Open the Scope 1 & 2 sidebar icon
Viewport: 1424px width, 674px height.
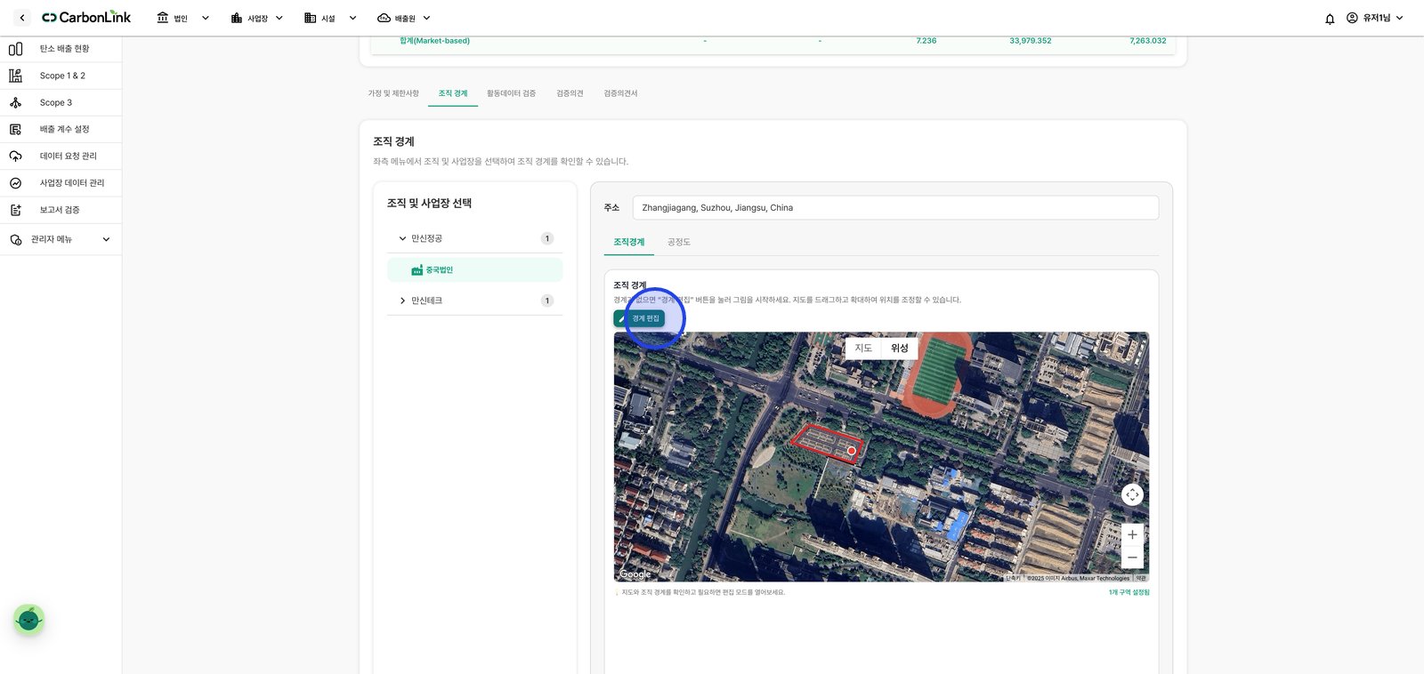15,76
